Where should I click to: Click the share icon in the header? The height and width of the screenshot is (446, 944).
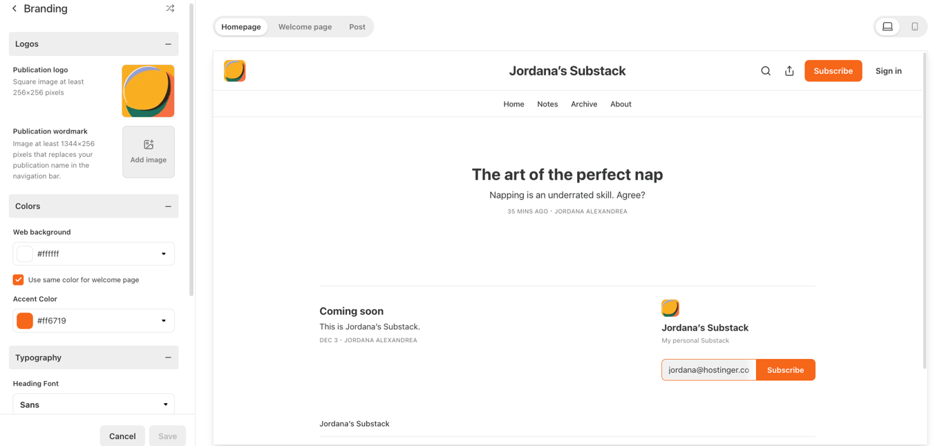[x=789, y=71]
